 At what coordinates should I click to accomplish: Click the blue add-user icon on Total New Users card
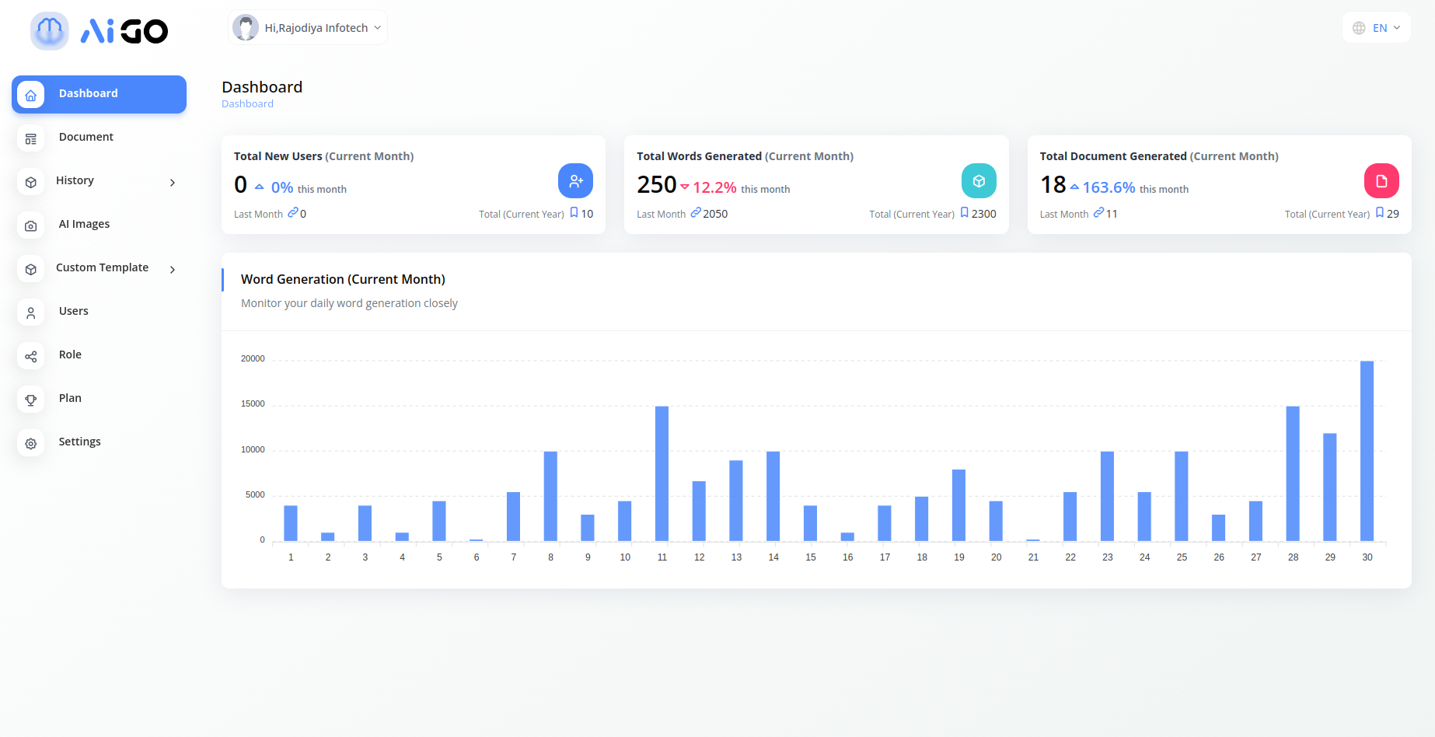point(575,181)
